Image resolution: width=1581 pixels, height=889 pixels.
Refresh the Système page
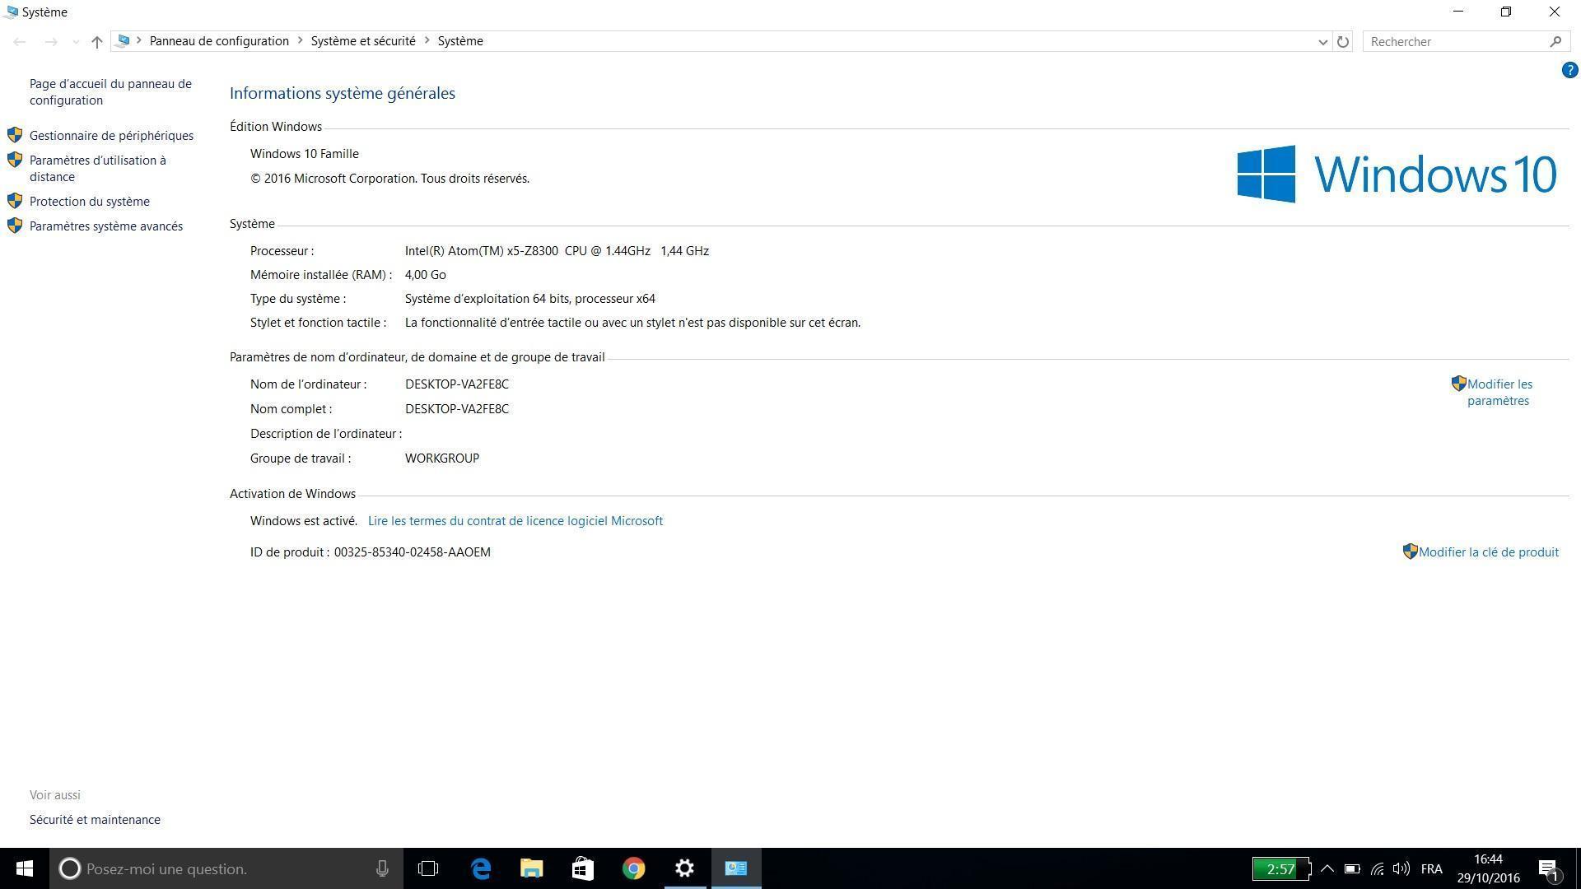click(1343, 41)
